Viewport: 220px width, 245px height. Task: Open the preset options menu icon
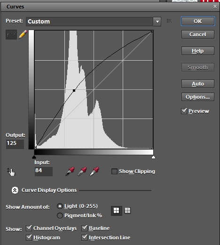click(169, 21)
